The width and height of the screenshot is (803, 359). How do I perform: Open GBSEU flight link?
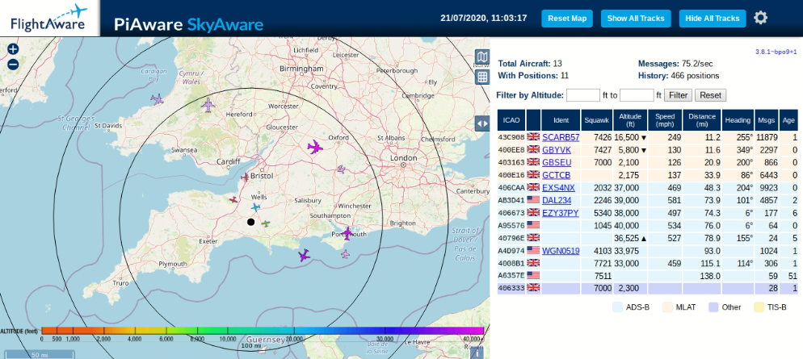[557, 163]
